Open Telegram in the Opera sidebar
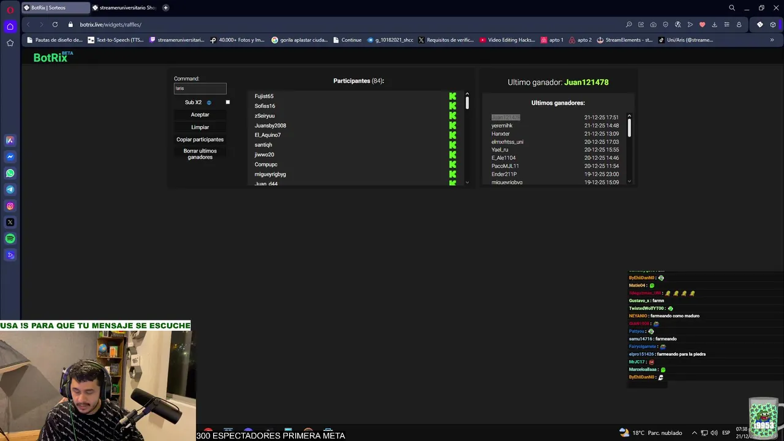 pos(10,190)
